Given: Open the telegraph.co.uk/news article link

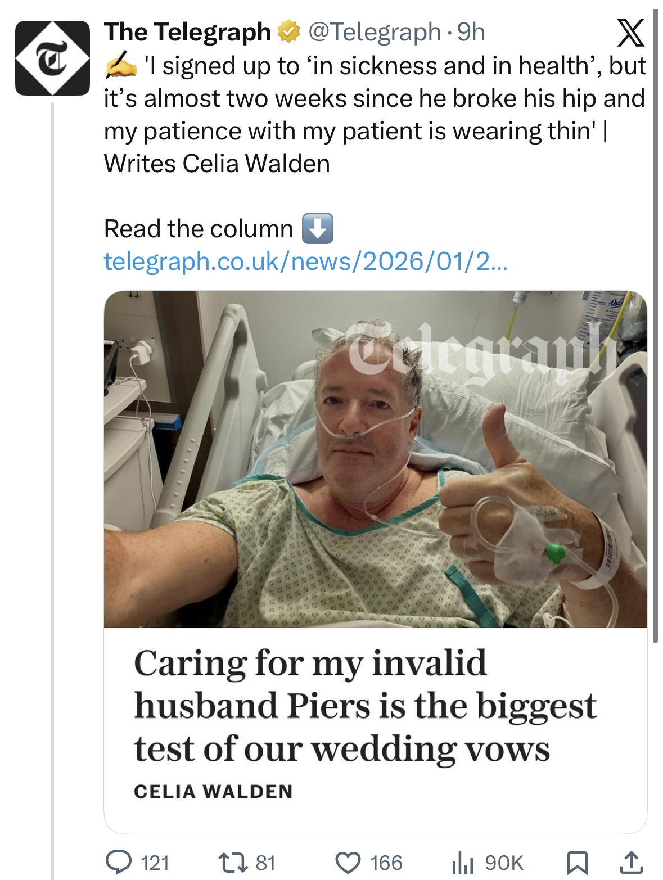Looking at the screenshot, I should click(x=305, y=261).
